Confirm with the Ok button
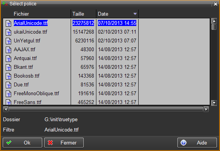This screenshot has height=151, width=220. 22,143
